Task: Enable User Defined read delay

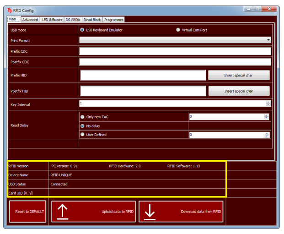Action: 82,135
